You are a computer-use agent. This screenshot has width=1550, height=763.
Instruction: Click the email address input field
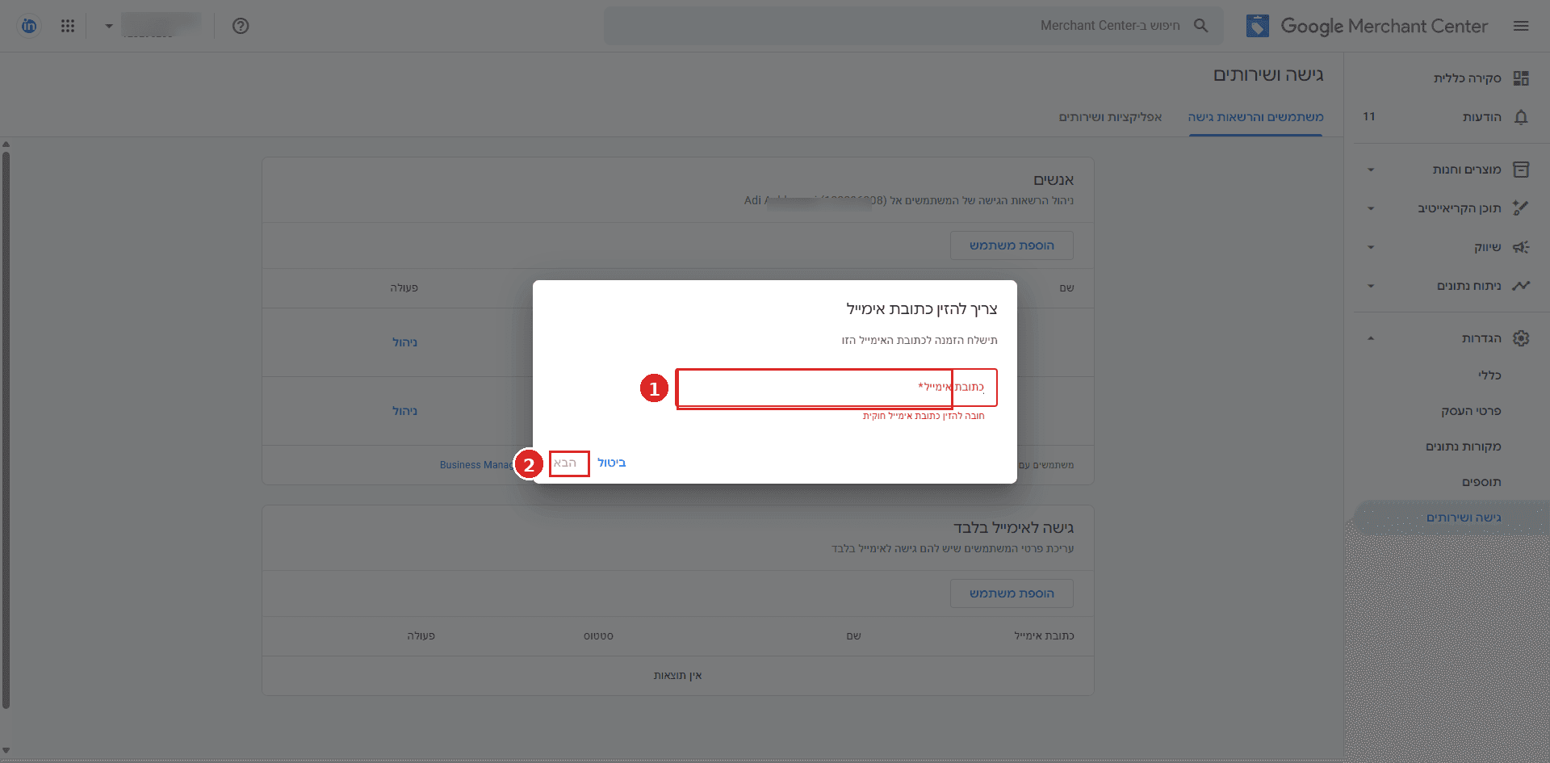836,388
